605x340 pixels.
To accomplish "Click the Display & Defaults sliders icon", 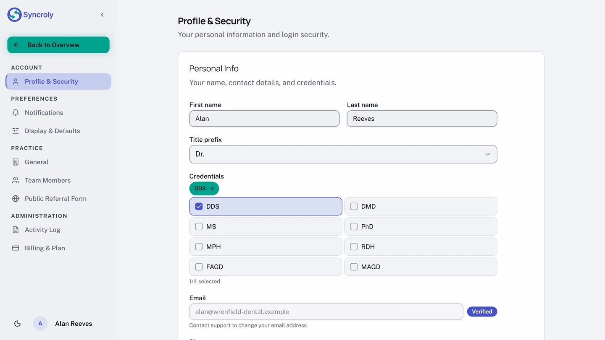I will pyautogui.click(x=16, y=131).
